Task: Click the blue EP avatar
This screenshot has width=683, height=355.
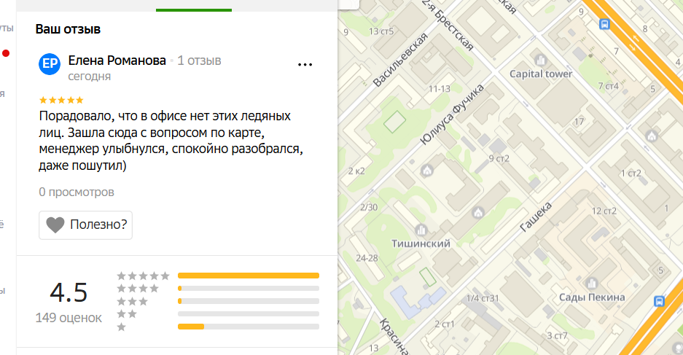Action: pyautogui.click(x=50, y=64)
